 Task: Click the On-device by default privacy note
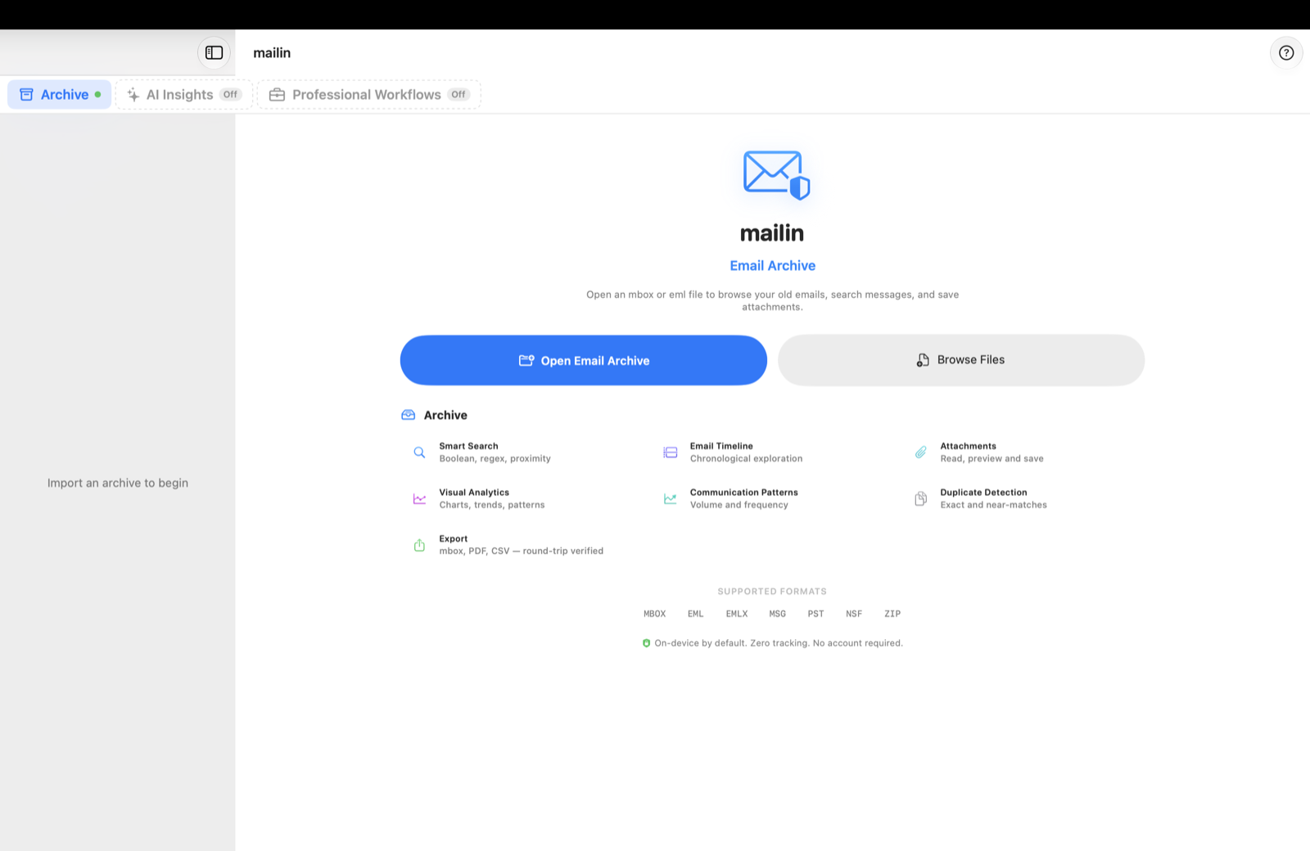(779, 643)
